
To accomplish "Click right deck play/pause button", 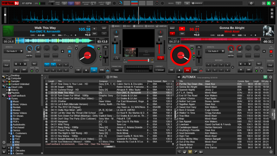I will pyautogui.click(x=187, y=70).
